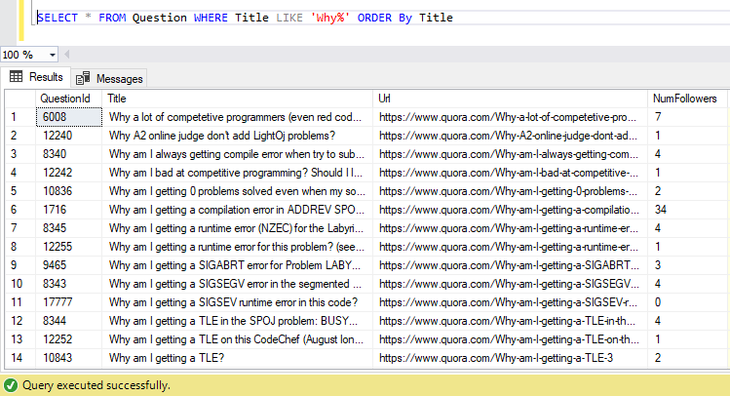Select the Title column header

click(x=238, y=98)
